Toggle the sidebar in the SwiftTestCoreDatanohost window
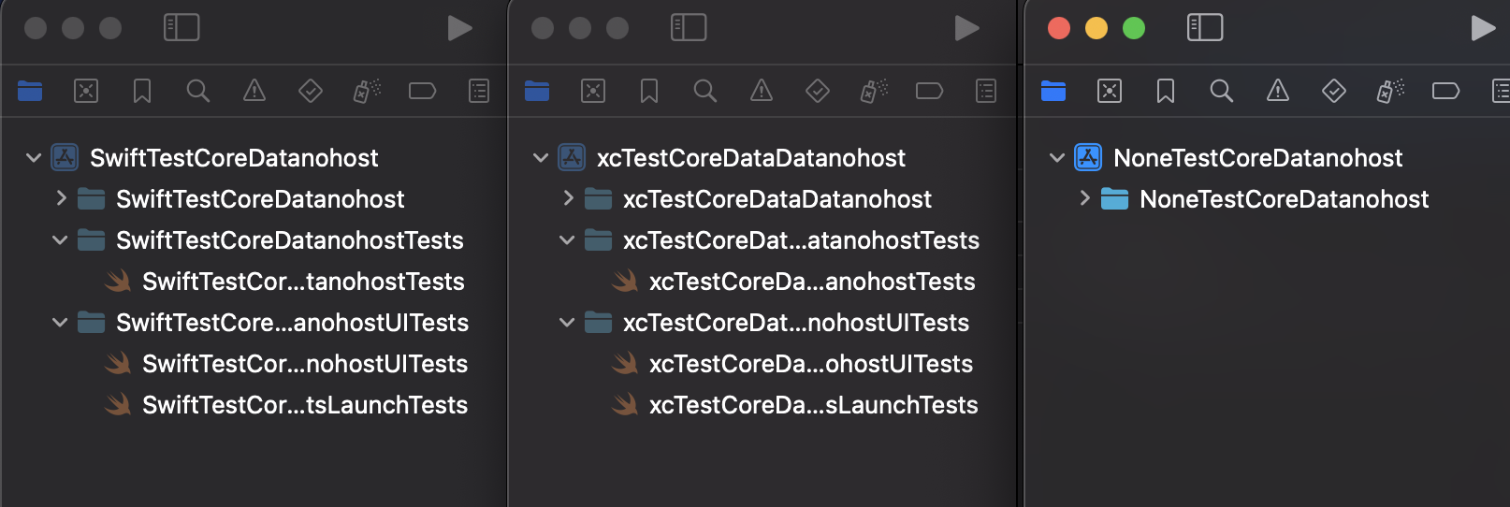Viewport: 1510px width, 507px height. pos(181,27)
